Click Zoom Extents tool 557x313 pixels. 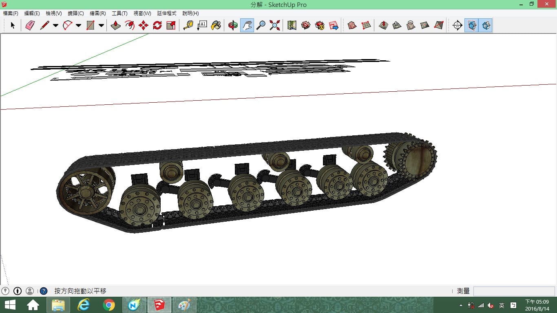coord(275,25)
